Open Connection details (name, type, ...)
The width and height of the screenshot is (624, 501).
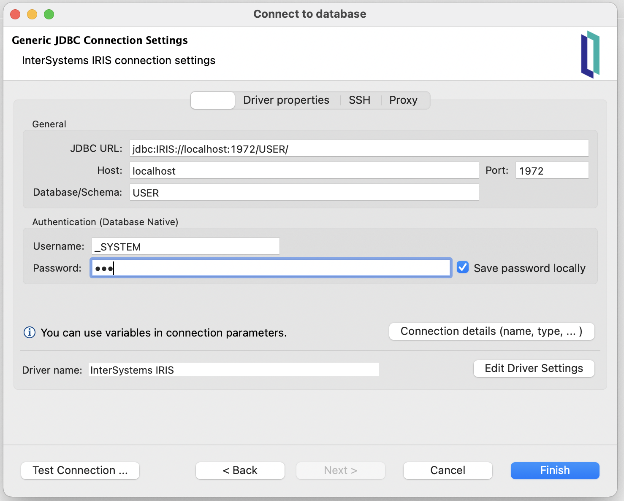(491, 331)
